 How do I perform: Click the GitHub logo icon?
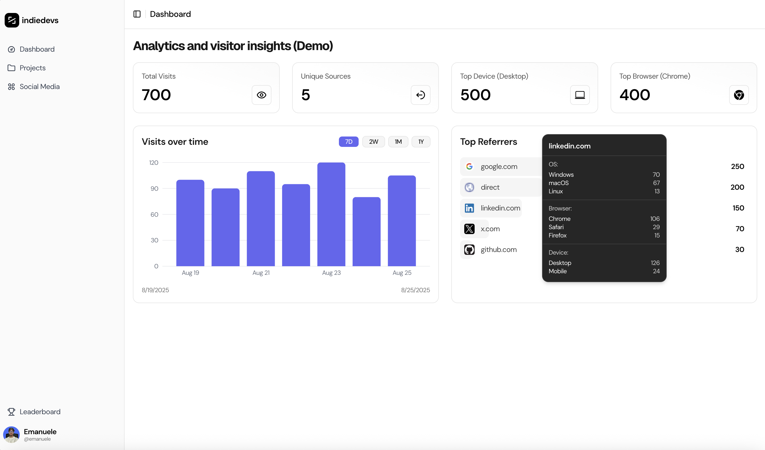pyautogui.click(x=469, y=250)
